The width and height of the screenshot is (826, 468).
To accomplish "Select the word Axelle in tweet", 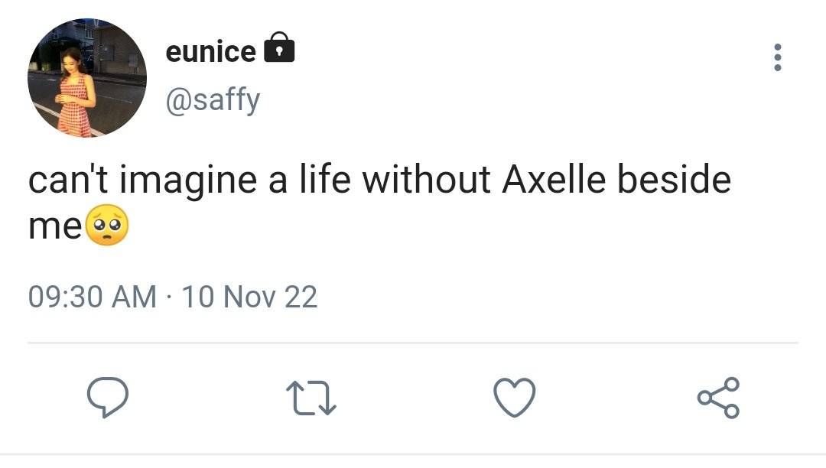I will [554, 179].
